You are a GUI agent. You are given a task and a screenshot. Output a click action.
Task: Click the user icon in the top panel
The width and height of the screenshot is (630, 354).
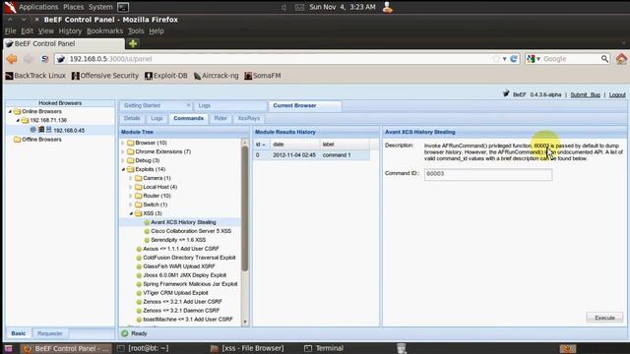388,7
